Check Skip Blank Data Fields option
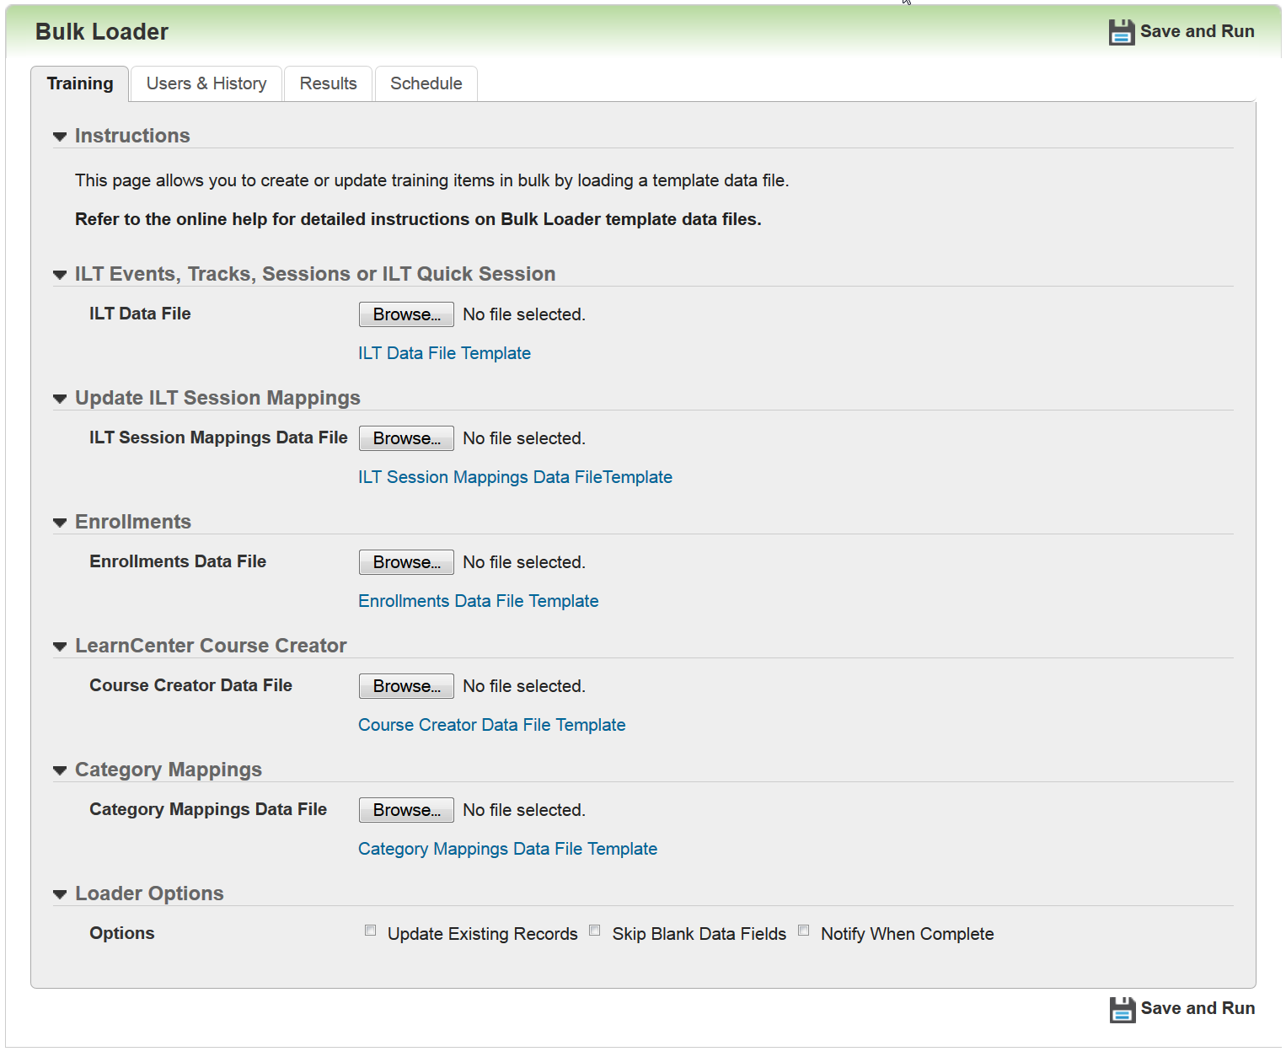The width and height of the screenshot is (1286, 1057). click(595, 931)
